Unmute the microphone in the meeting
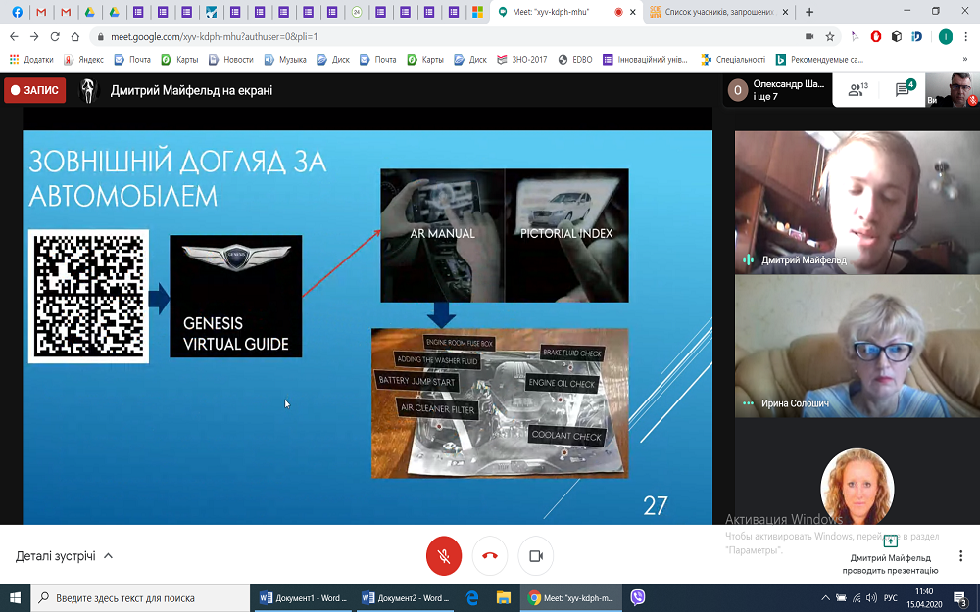Viewport: 980px width, 612px height. click(x=444, y=555)
